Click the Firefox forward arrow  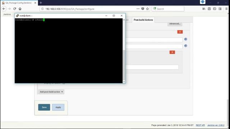9,9
